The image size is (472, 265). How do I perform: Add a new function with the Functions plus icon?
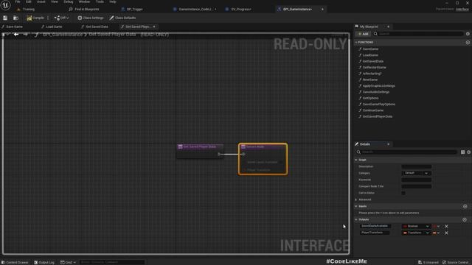point(468,43)
